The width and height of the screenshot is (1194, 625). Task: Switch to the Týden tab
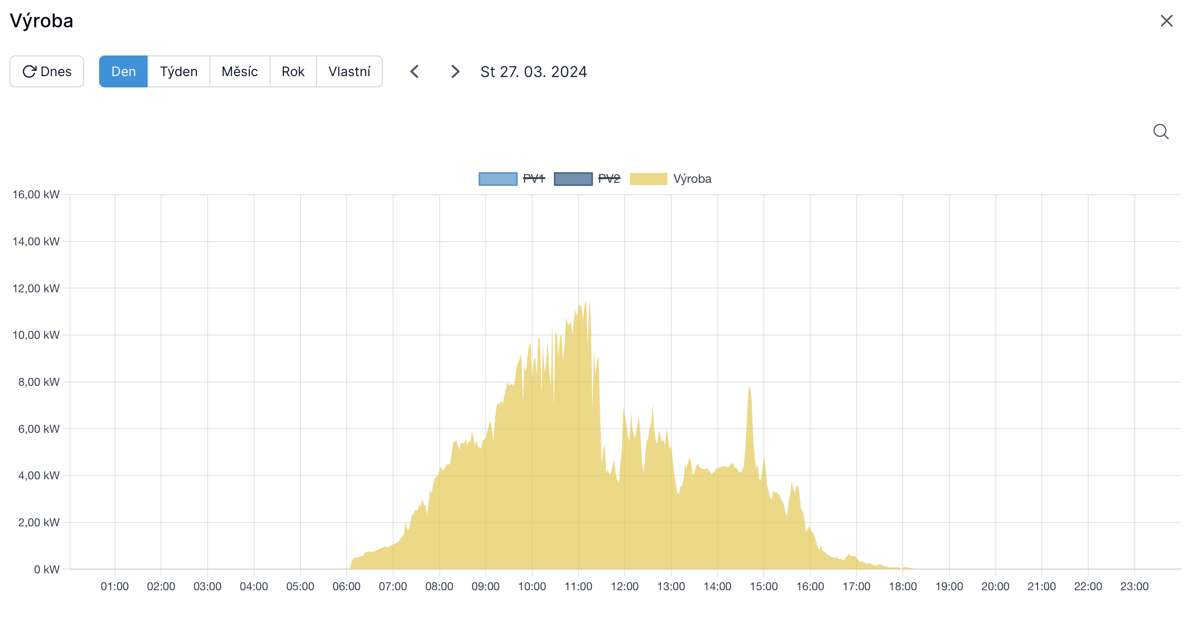178,71
